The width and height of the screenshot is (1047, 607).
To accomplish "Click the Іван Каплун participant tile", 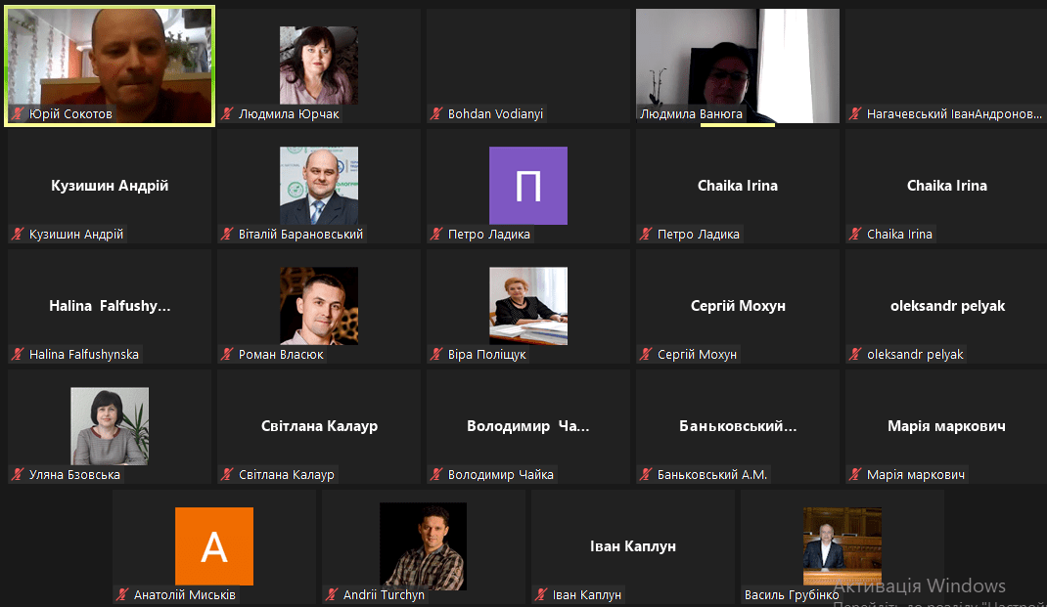I will pyautogui.click(x=633, y=546).
